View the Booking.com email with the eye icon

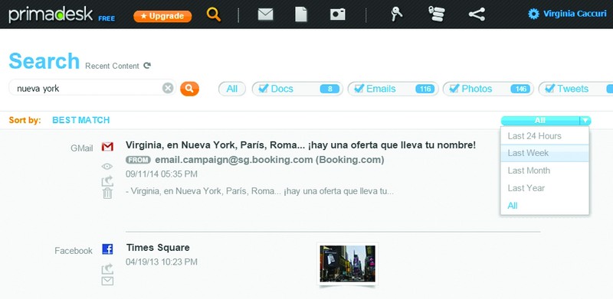[107, 166]
